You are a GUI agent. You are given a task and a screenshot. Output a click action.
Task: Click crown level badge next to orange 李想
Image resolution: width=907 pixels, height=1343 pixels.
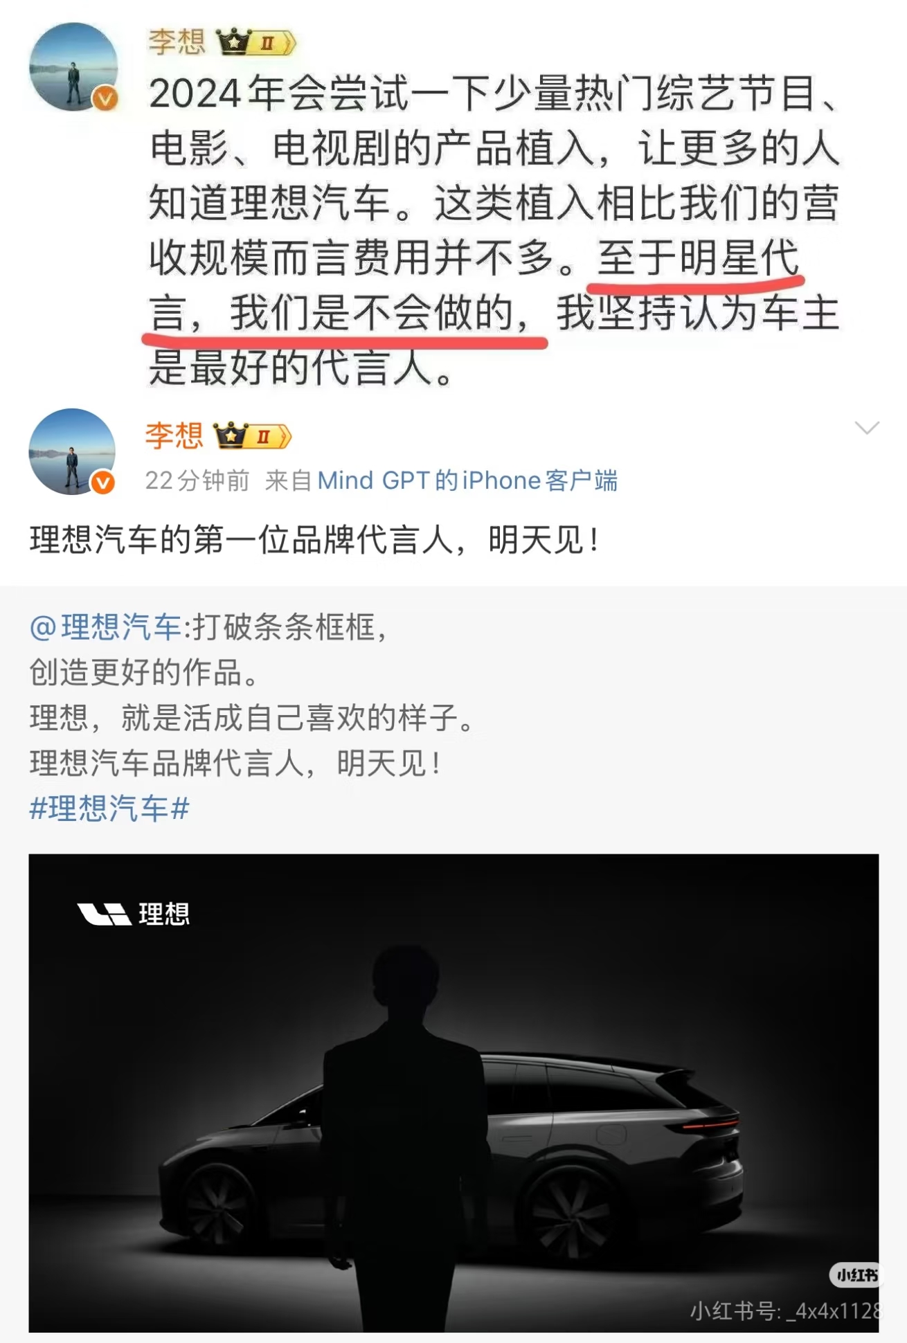tap(253, 436)
